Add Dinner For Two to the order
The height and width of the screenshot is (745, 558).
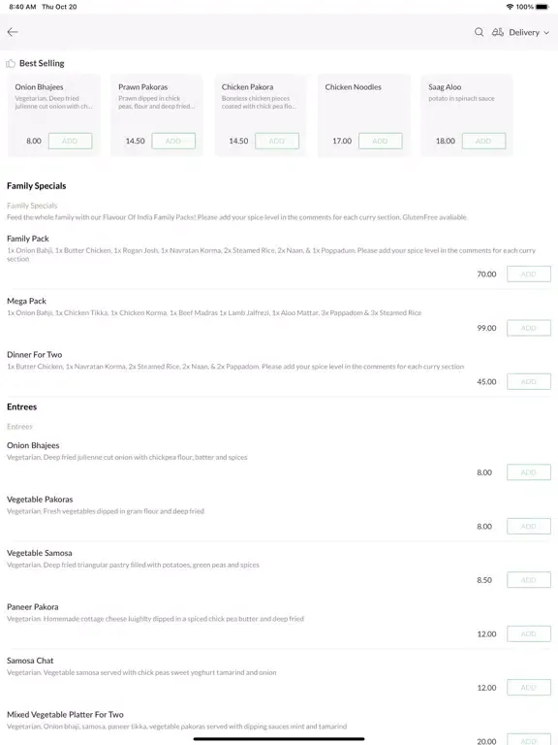(x=529, y=381)
